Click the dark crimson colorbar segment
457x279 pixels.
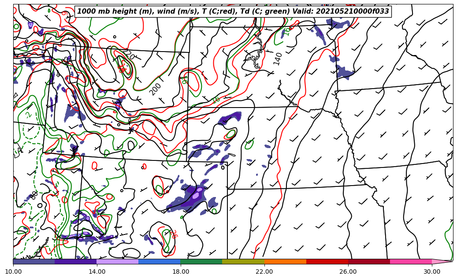point(369,261)
